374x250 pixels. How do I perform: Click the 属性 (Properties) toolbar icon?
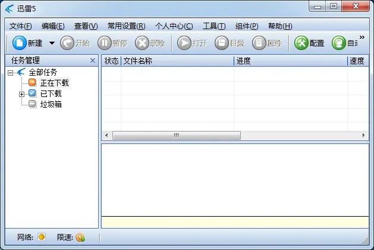259,43
